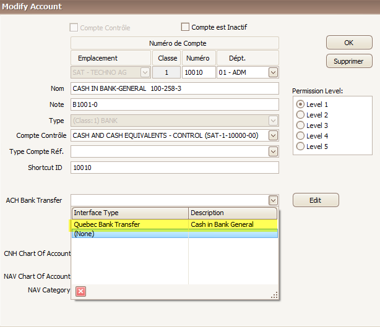Click the Modify Account title bar
This screenshot has height=327, width=380.
[x=190, y=7]
